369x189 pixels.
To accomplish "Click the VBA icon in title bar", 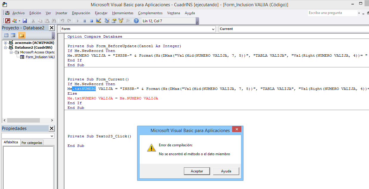I will point(4,4).
